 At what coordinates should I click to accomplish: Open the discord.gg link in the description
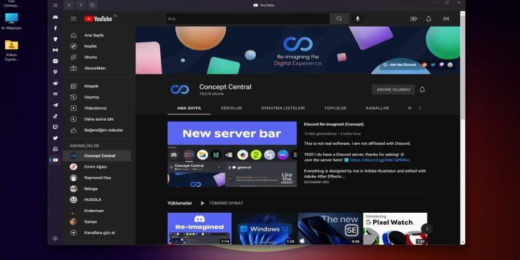tap(380, 160)
